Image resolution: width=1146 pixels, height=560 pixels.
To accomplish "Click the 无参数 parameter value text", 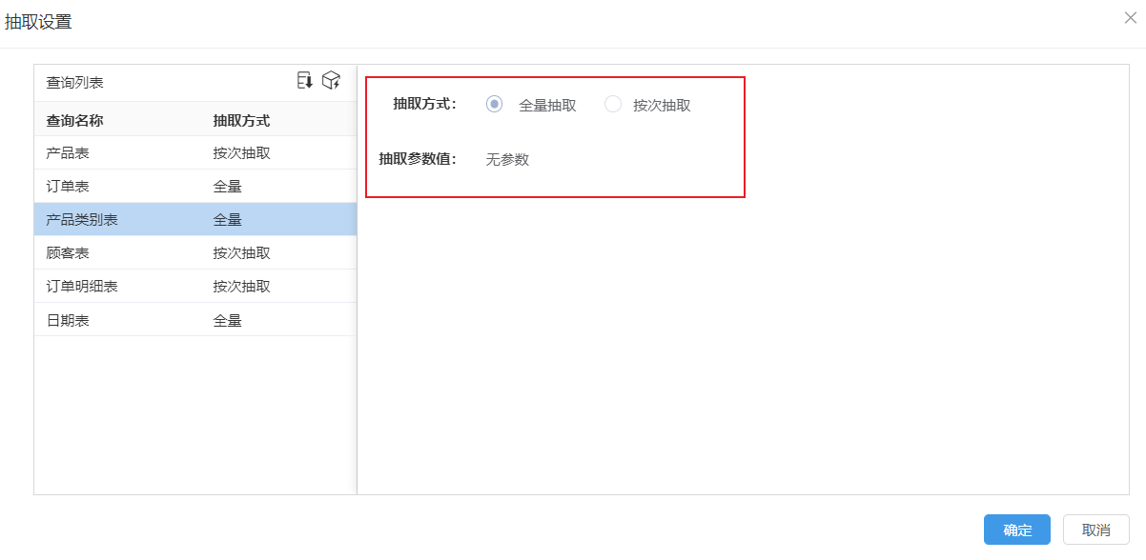I will tap(507, 159).
